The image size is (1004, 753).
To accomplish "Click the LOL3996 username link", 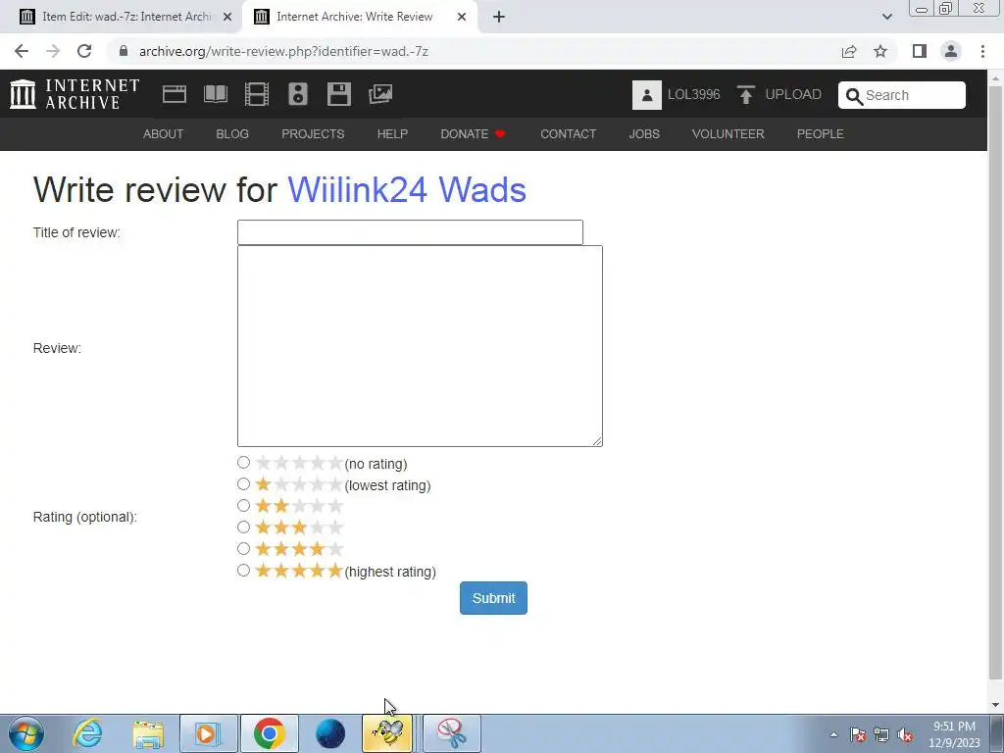I will pyautogui.click(x=693, y=95).
